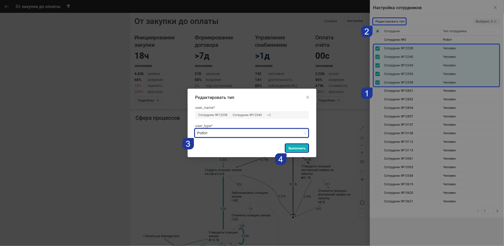Image resolution: width=504 pixels, height=246 pixels.
Task: Click the branch paths icon in graph toolbar
Action: tap(362, 172)
